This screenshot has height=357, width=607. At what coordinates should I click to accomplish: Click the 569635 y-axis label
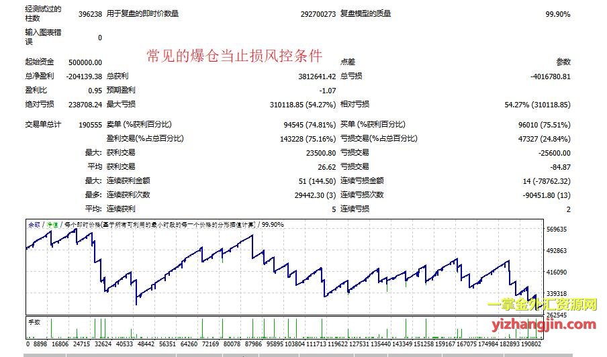557,229
